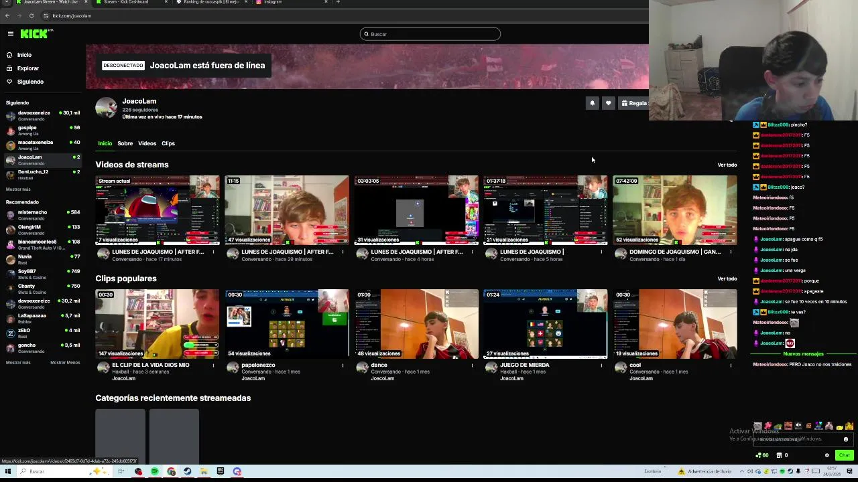This screenshot has height=482, width=858.
Task: Expand recommended list with Mostrar más
Action: pos(18,362)
